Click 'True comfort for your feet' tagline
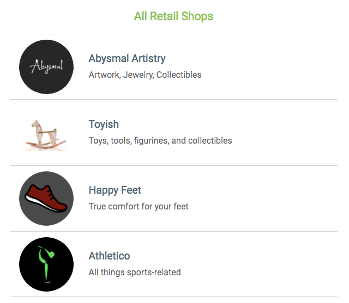This screenshot has width=349, height=303. pyautogui.click(x=139, y=207)
